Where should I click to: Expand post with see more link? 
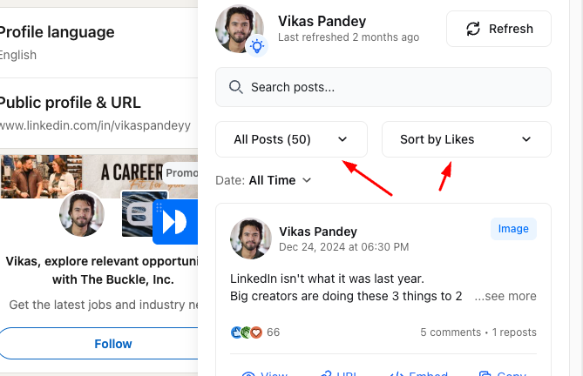(505, 296)
